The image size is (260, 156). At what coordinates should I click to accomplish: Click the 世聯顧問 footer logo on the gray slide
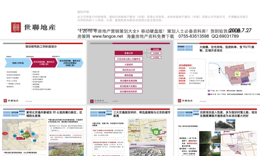click(x=99, y=101)
